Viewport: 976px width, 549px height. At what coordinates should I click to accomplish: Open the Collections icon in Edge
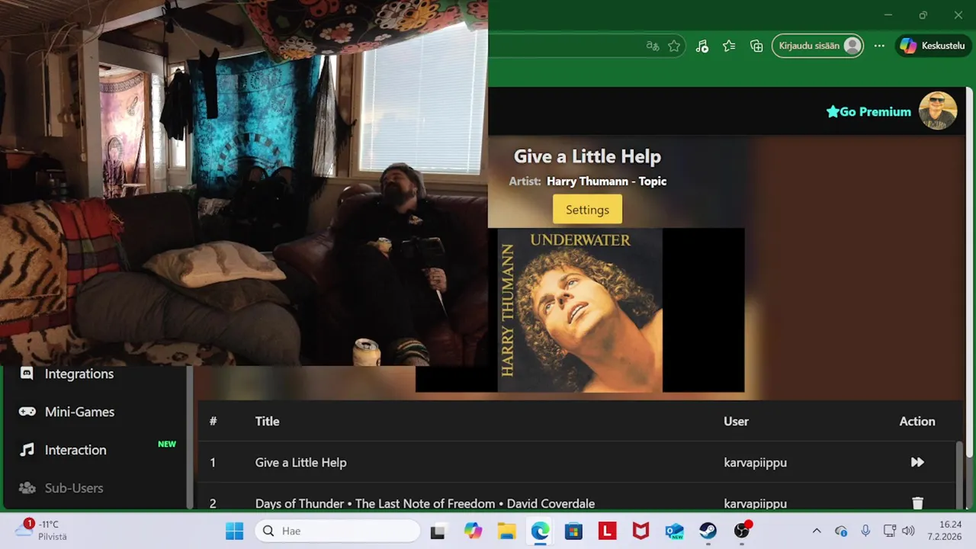click(756, 46)
